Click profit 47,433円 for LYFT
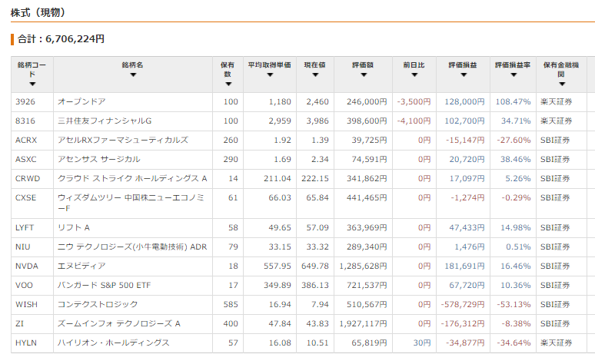The height and width of the screenshot is (364, 595). (x=467, y=228)
